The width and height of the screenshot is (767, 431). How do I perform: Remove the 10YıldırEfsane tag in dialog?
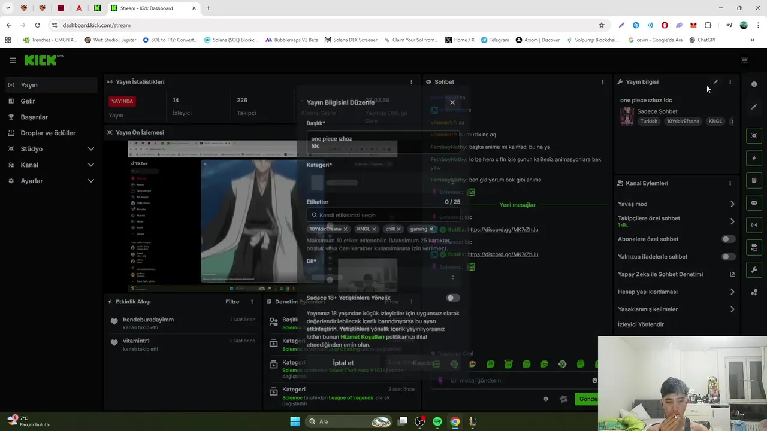point(345,229)
